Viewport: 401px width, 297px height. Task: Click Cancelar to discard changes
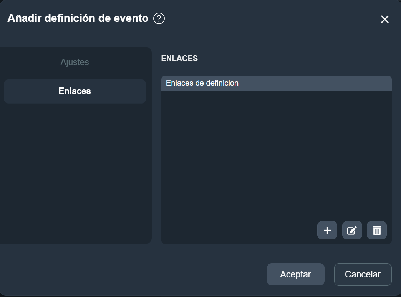pos(362,274)
